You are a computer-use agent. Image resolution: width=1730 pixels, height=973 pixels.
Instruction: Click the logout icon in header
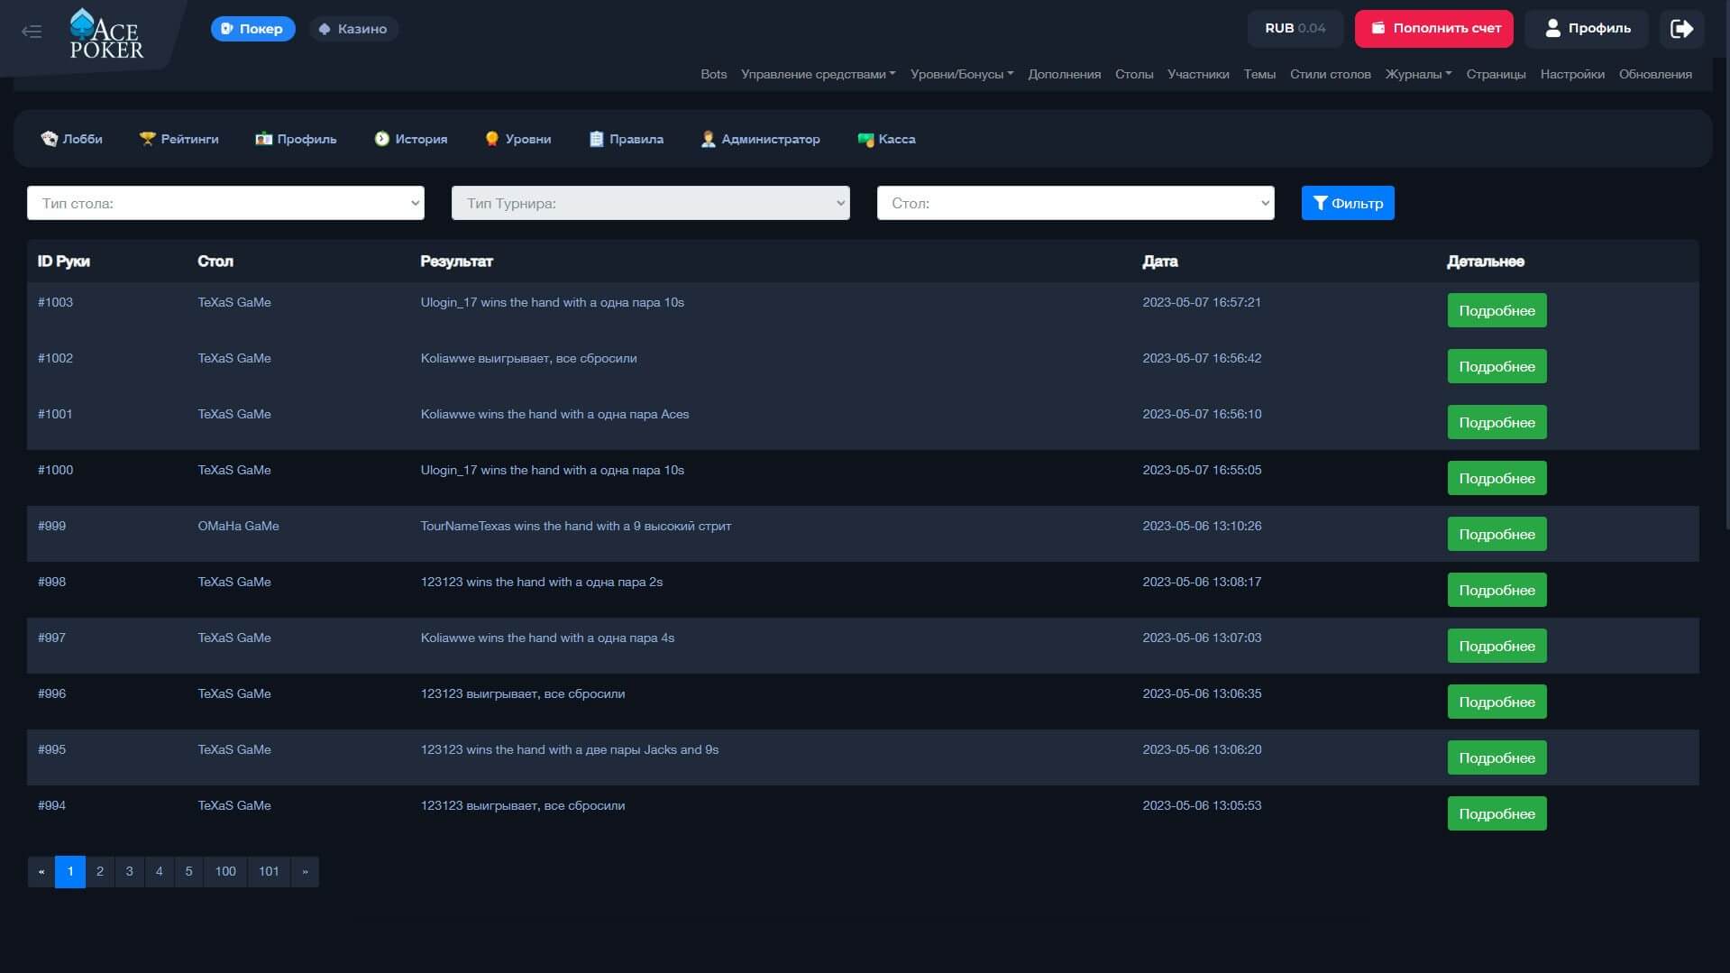pos(1681,29)
